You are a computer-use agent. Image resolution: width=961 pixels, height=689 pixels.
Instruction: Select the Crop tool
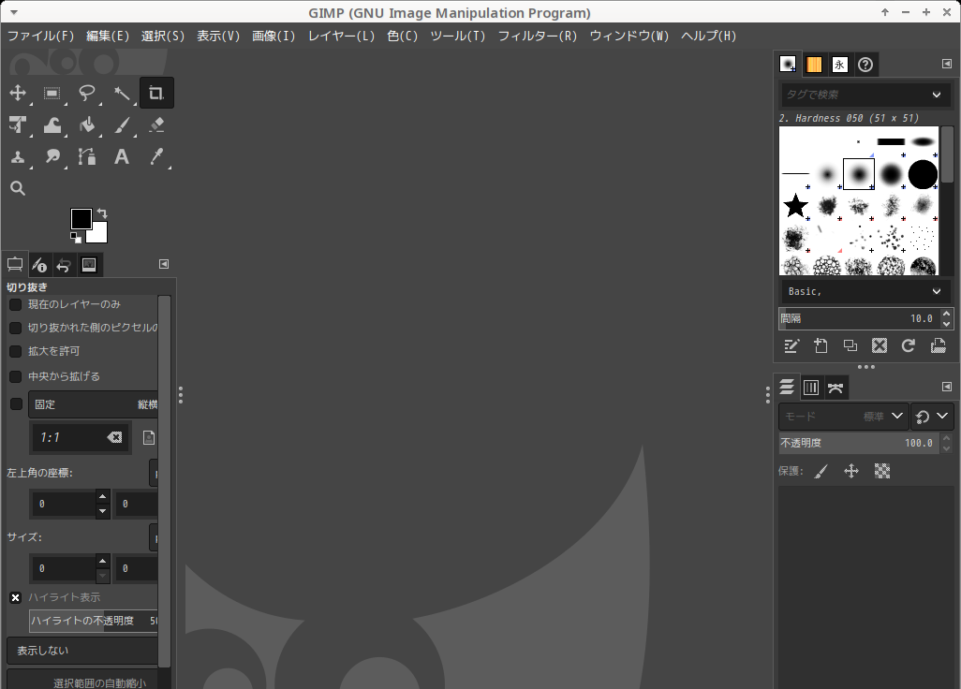pos(156,93)
